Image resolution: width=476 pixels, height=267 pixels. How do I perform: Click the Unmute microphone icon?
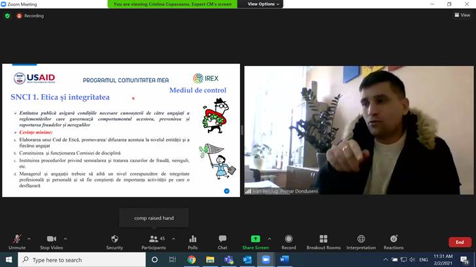[x=17, y=240]
